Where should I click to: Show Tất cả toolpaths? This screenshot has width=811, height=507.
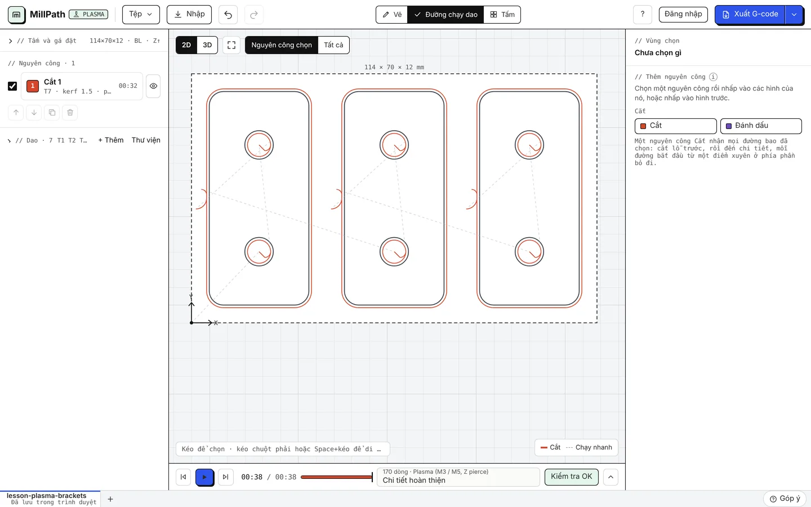click(x=333, y=45)
